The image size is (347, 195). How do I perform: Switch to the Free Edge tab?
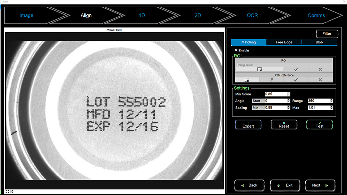(284, 42)
